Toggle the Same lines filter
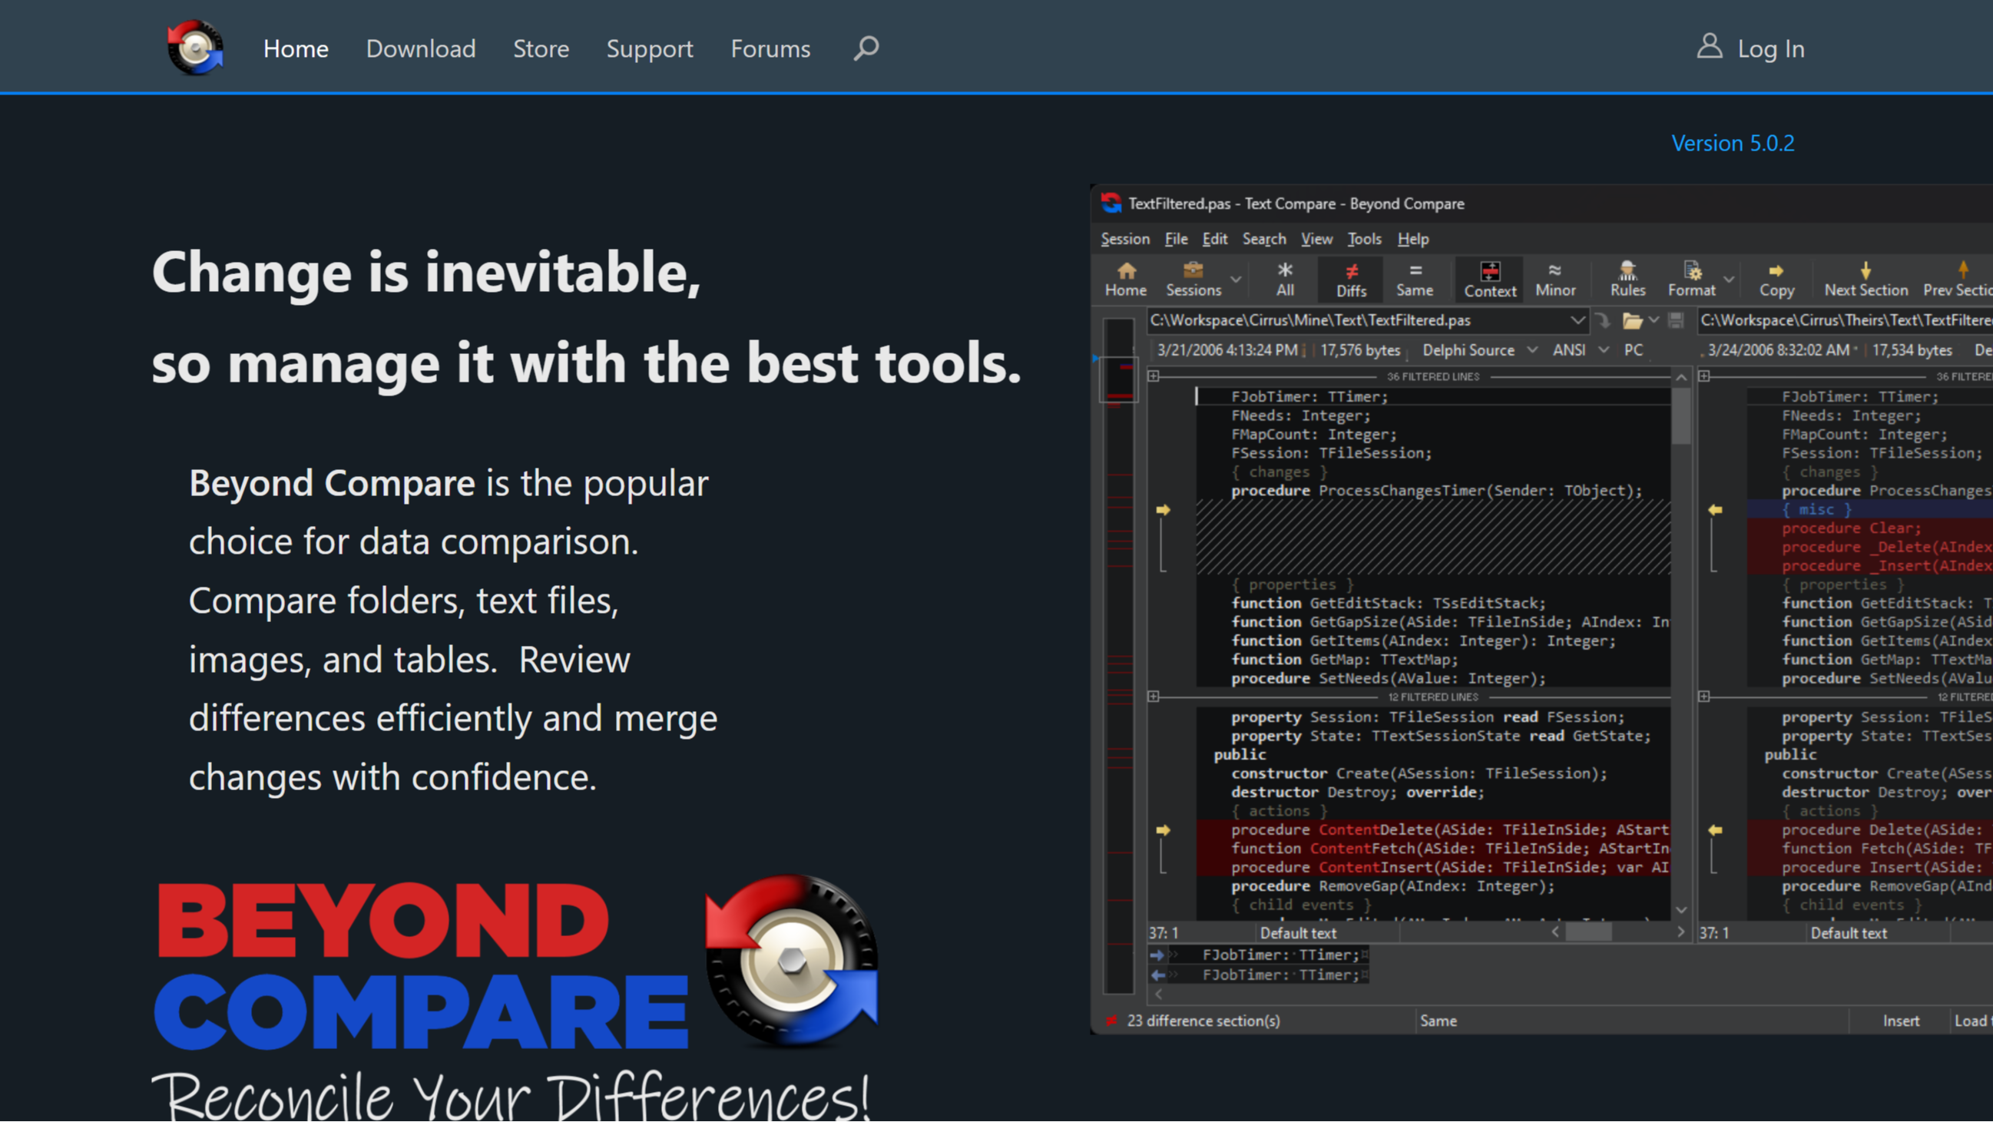 pos(1414,279)
